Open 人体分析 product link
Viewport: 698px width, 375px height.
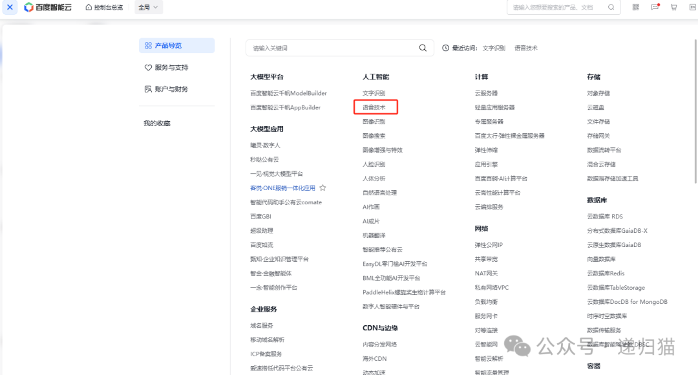pyautogui.click(x=374, y=178)
